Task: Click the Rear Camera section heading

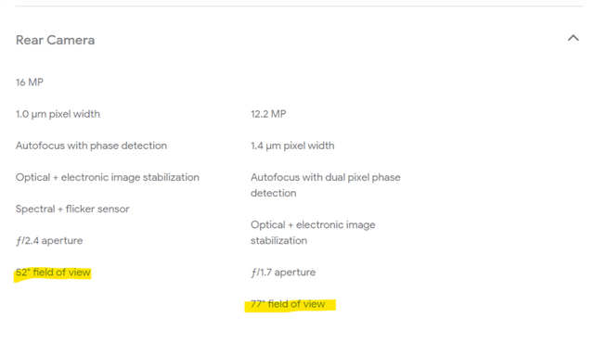Action: pos(56,40)
